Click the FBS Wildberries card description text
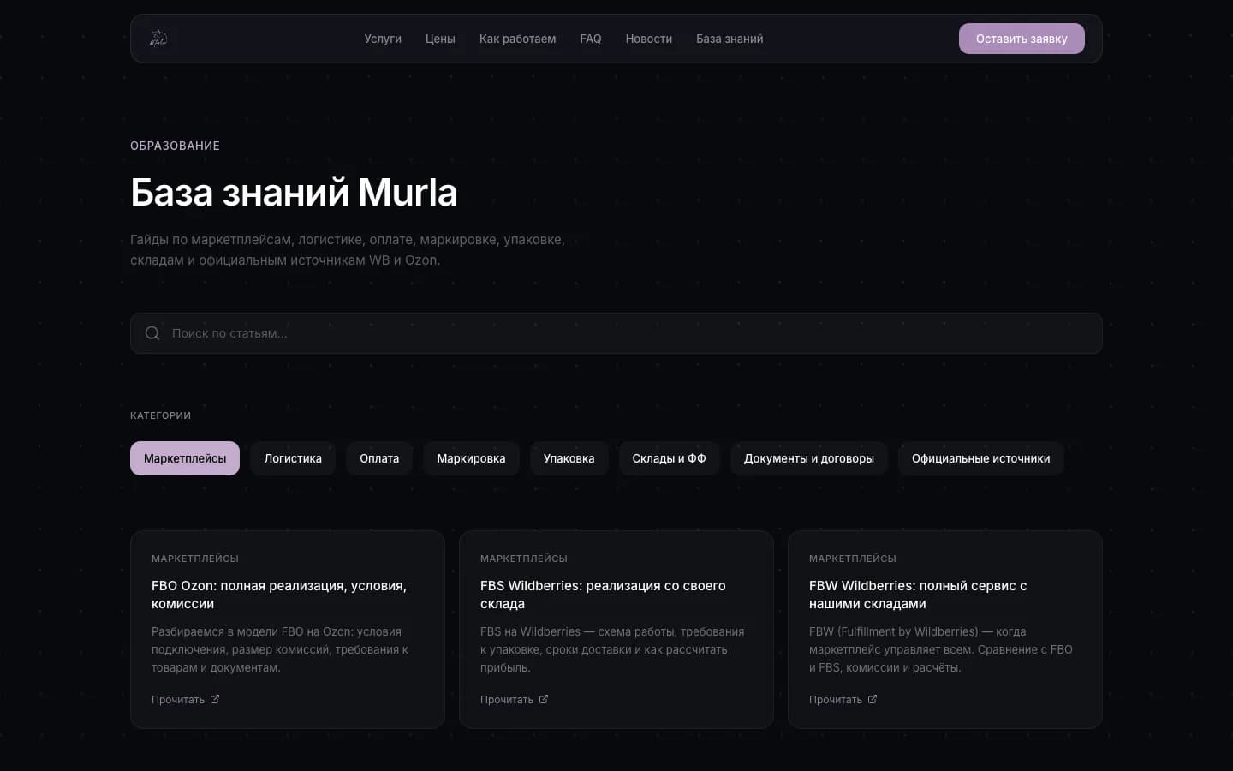The width and height of the screenshot is (1233, 771). pos(612,649)
